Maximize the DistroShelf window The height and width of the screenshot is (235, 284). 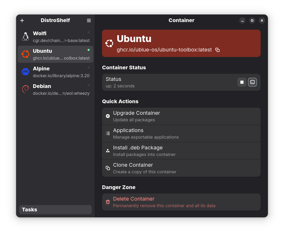pos(252,20)
